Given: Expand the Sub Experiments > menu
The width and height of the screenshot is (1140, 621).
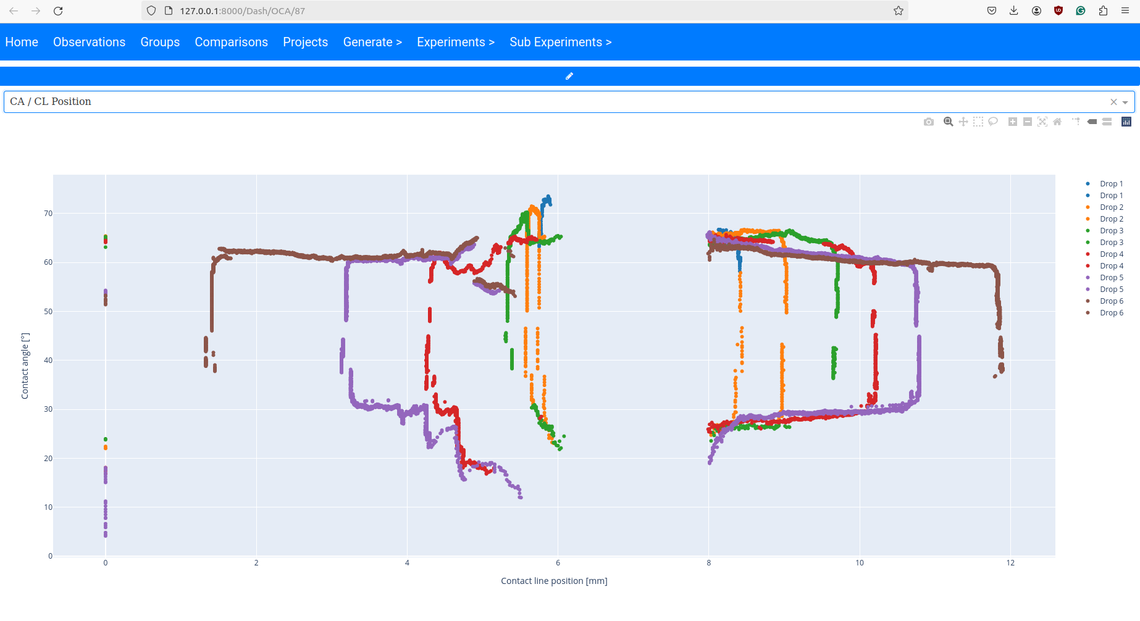Looking at the screenshot, I should 561,42.
